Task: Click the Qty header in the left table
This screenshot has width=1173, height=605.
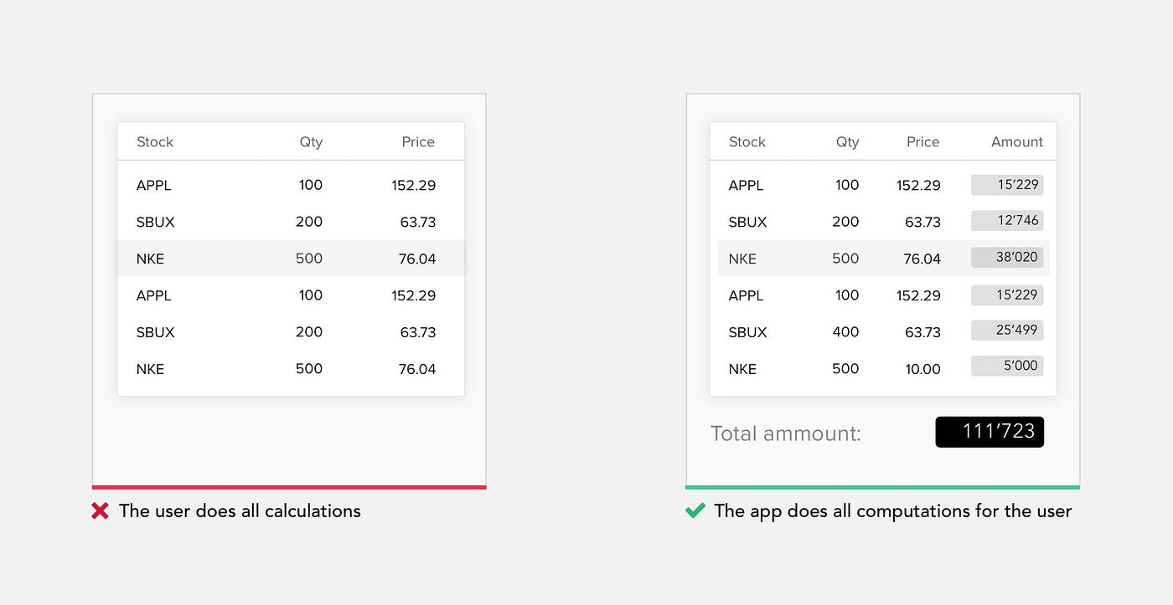Action: click(x=311, y=141)
